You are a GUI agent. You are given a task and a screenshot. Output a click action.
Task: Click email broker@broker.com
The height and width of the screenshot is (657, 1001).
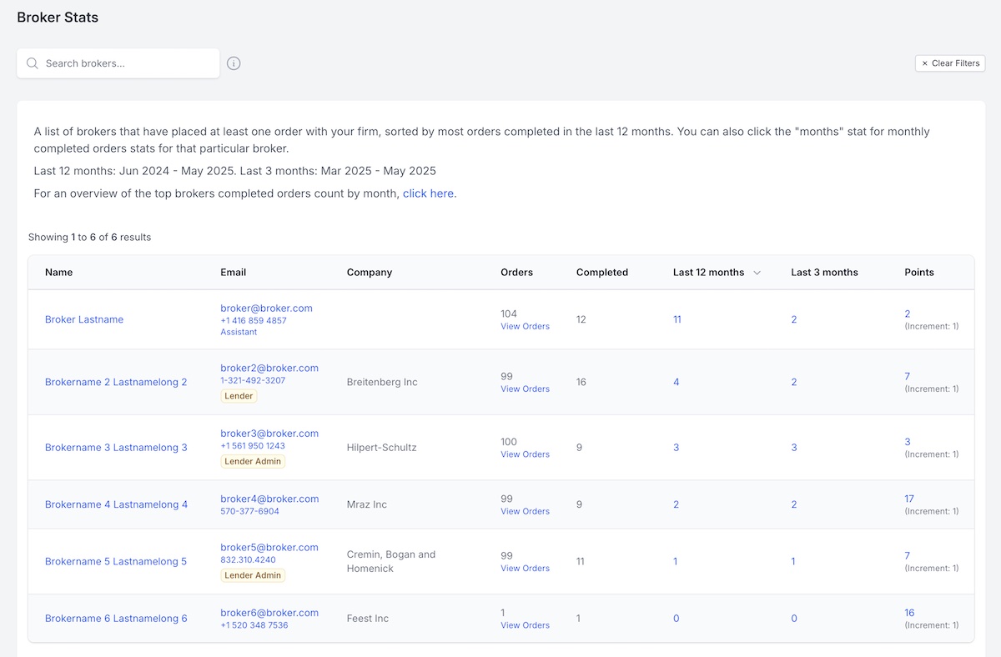coord(266,308)
